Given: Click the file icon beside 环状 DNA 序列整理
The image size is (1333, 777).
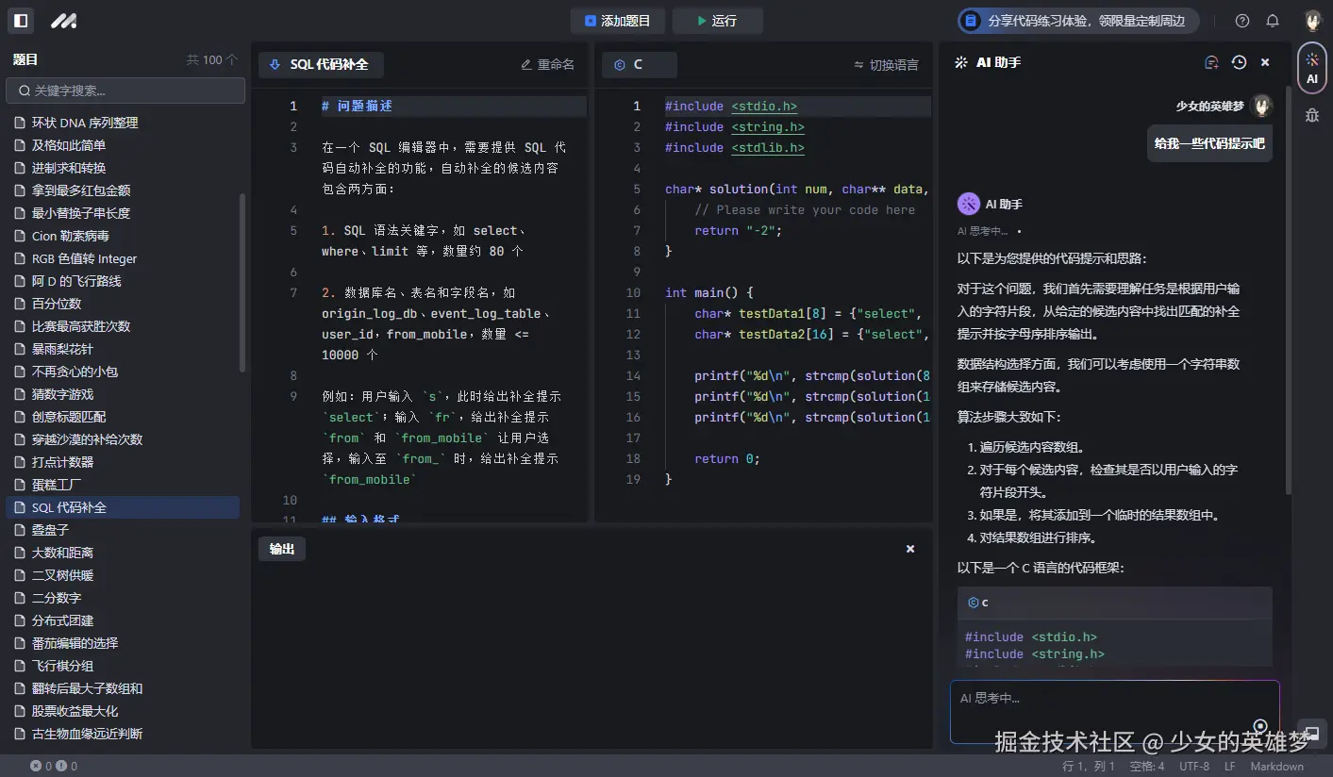Looking at the screenshot, I should (x=20, y=123).
